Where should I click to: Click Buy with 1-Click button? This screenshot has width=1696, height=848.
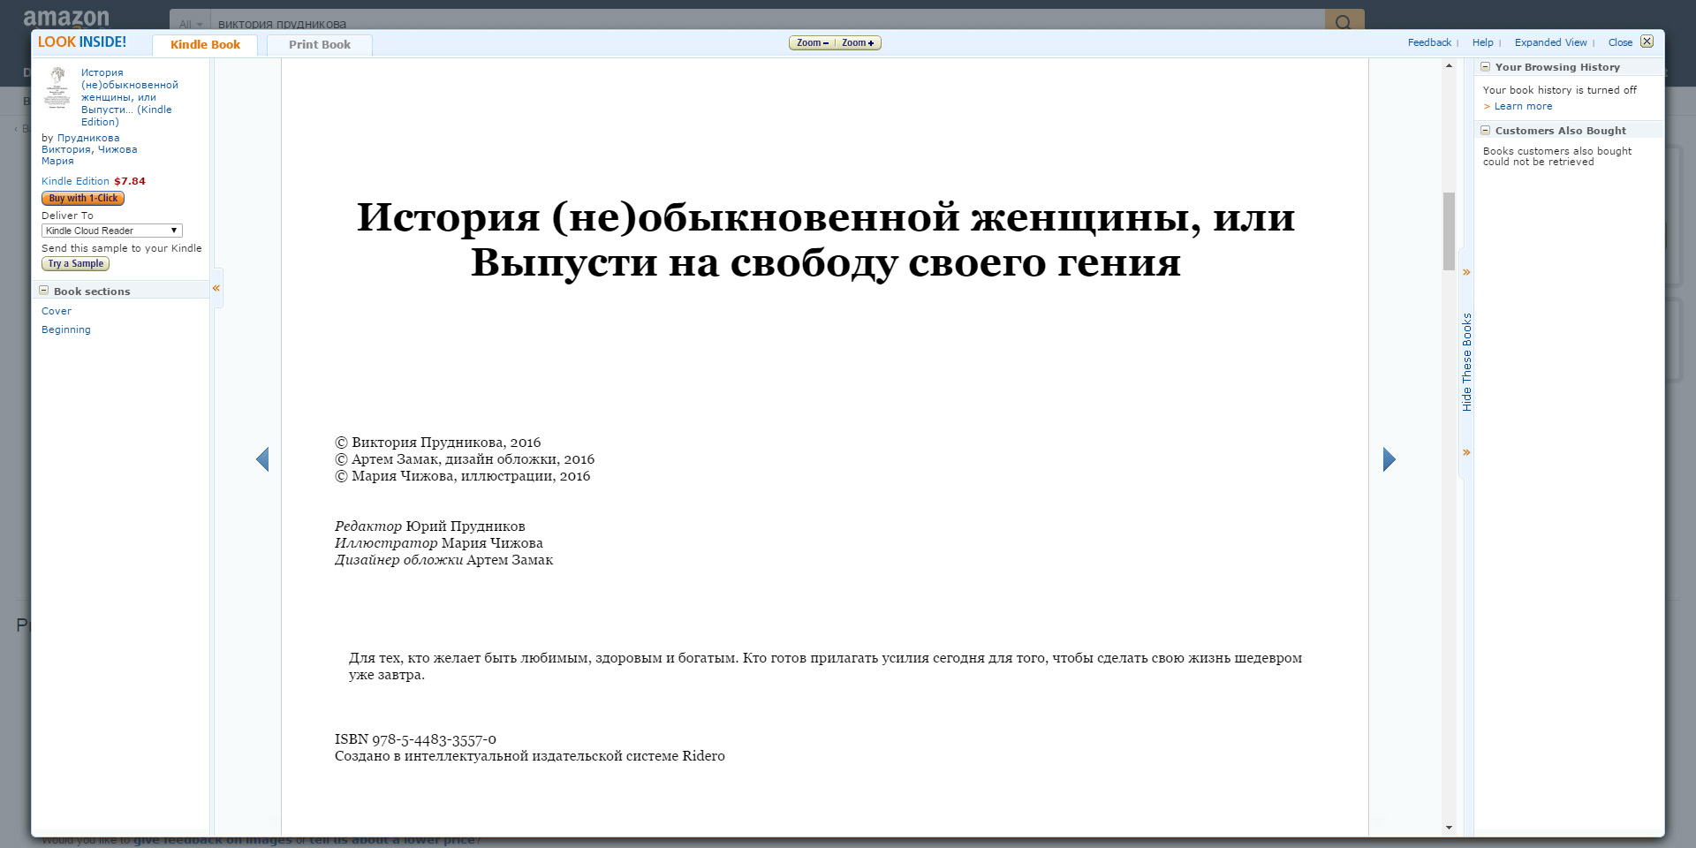coord(83,199)
